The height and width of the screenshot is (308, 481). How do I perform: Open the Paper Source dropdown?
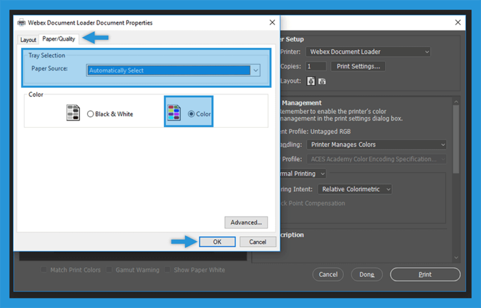(x=173, y=71)
